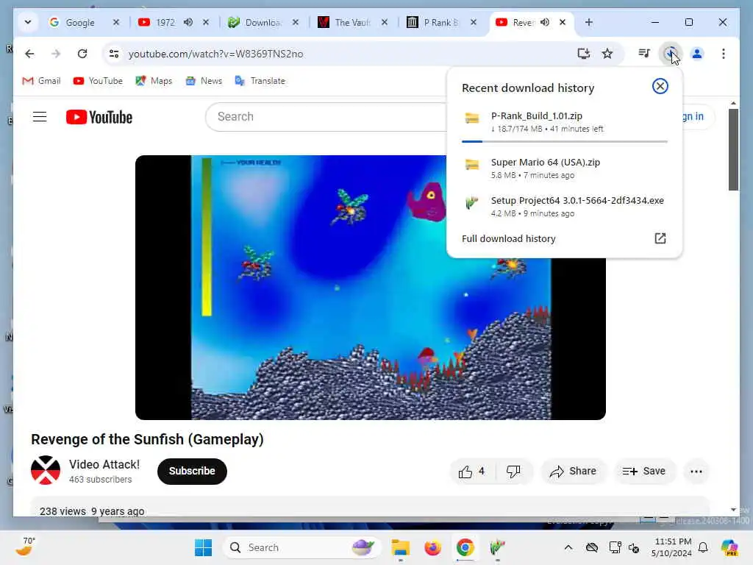Viewport: 753px width, 565px height.
Task: Close The Vault tab
Action: 384,22
